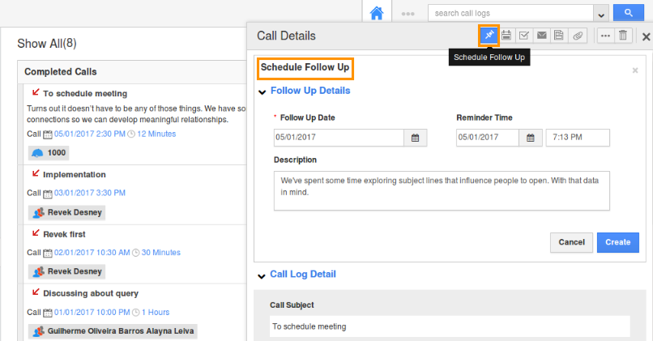Open Follow Up Date calendar picker
This screenshot has width=653, height=341.
[x=415, y=138]
